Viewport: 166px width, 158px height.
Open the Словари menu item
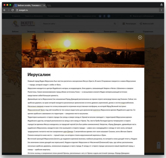tap(66, 31)
